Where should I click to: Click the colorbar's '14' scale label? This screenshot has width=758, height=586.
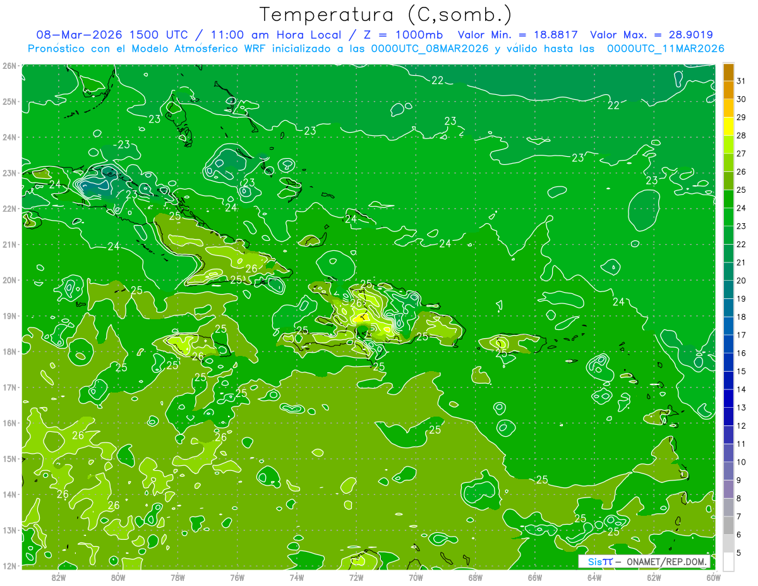point(741,389)
